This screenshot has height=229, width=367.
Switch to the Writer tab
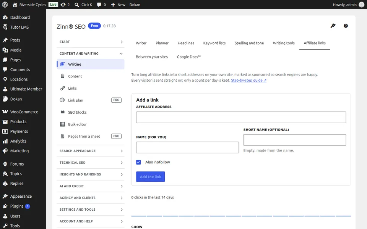click(141, 43)
